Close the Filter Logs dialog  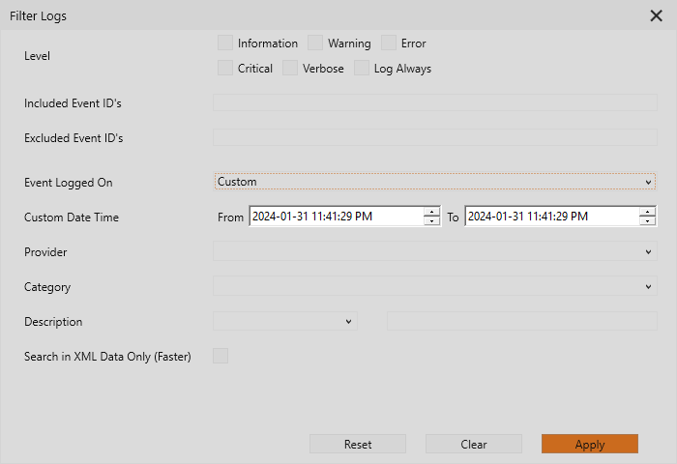[657, 16]
